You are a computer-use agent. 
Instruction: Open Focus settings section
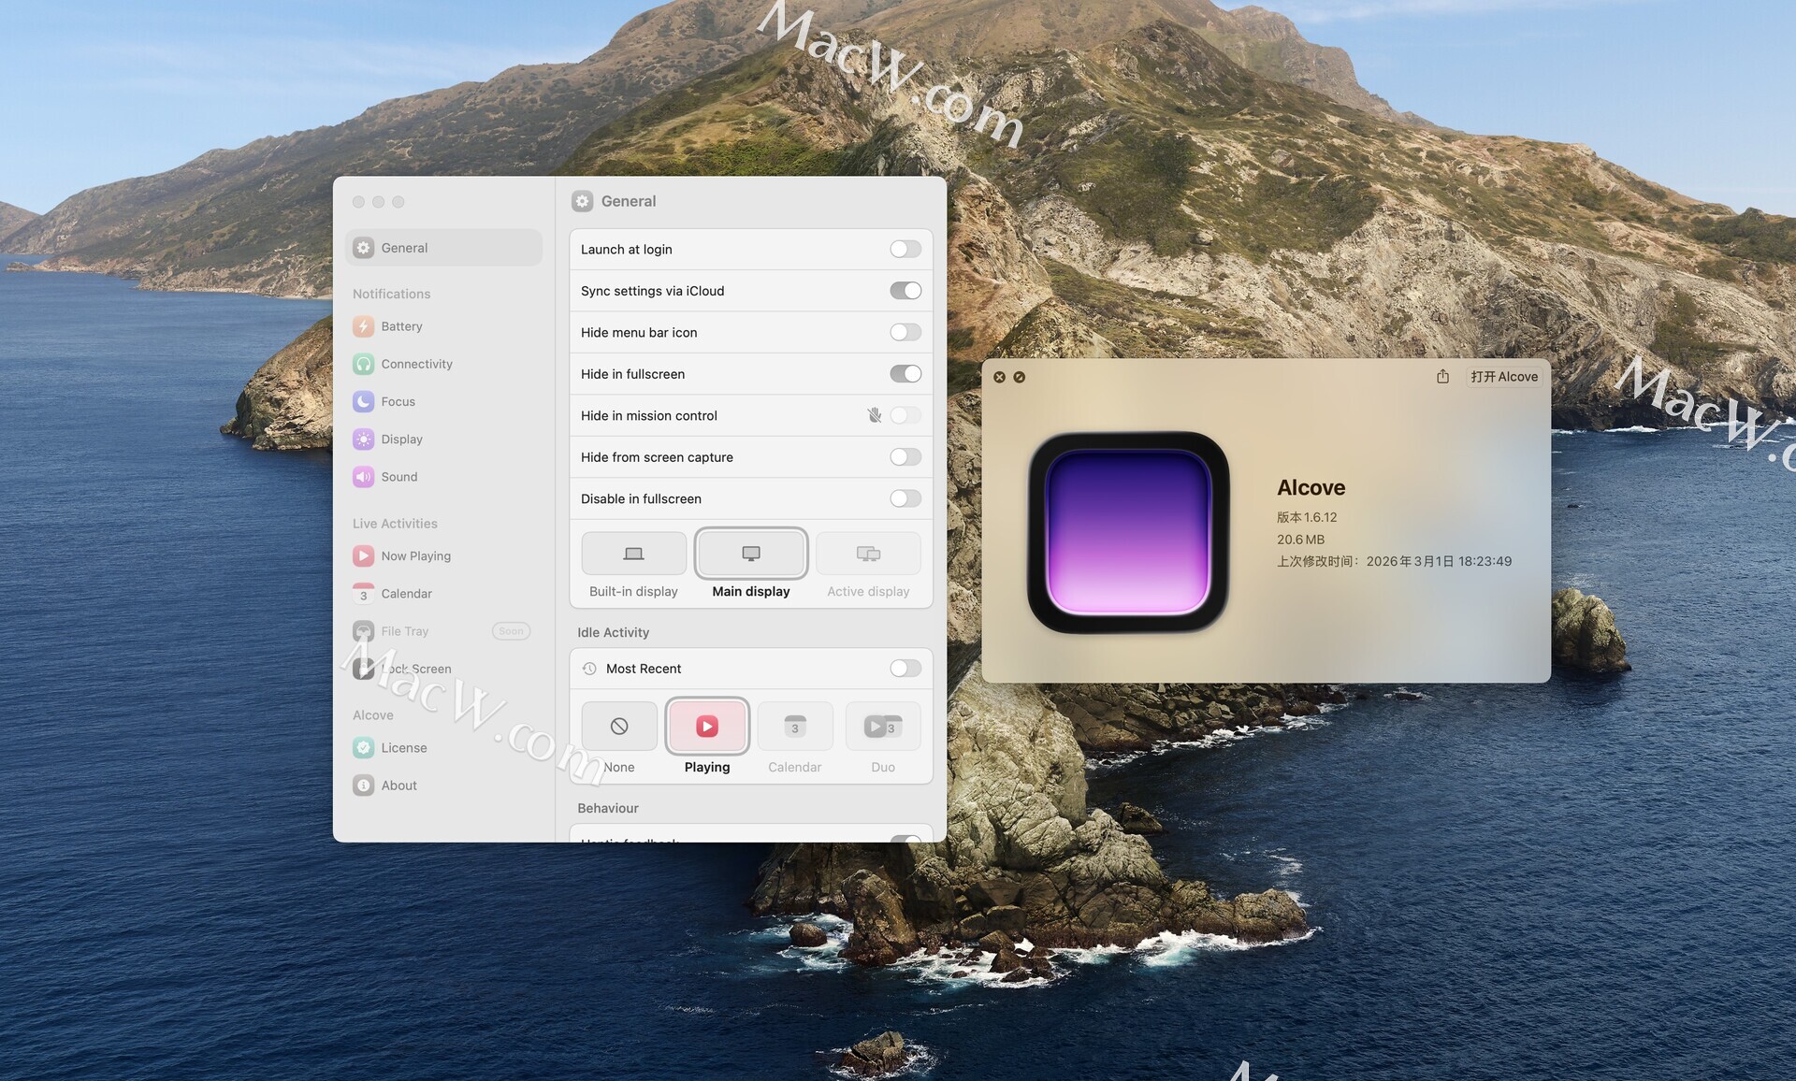(398, 401)
